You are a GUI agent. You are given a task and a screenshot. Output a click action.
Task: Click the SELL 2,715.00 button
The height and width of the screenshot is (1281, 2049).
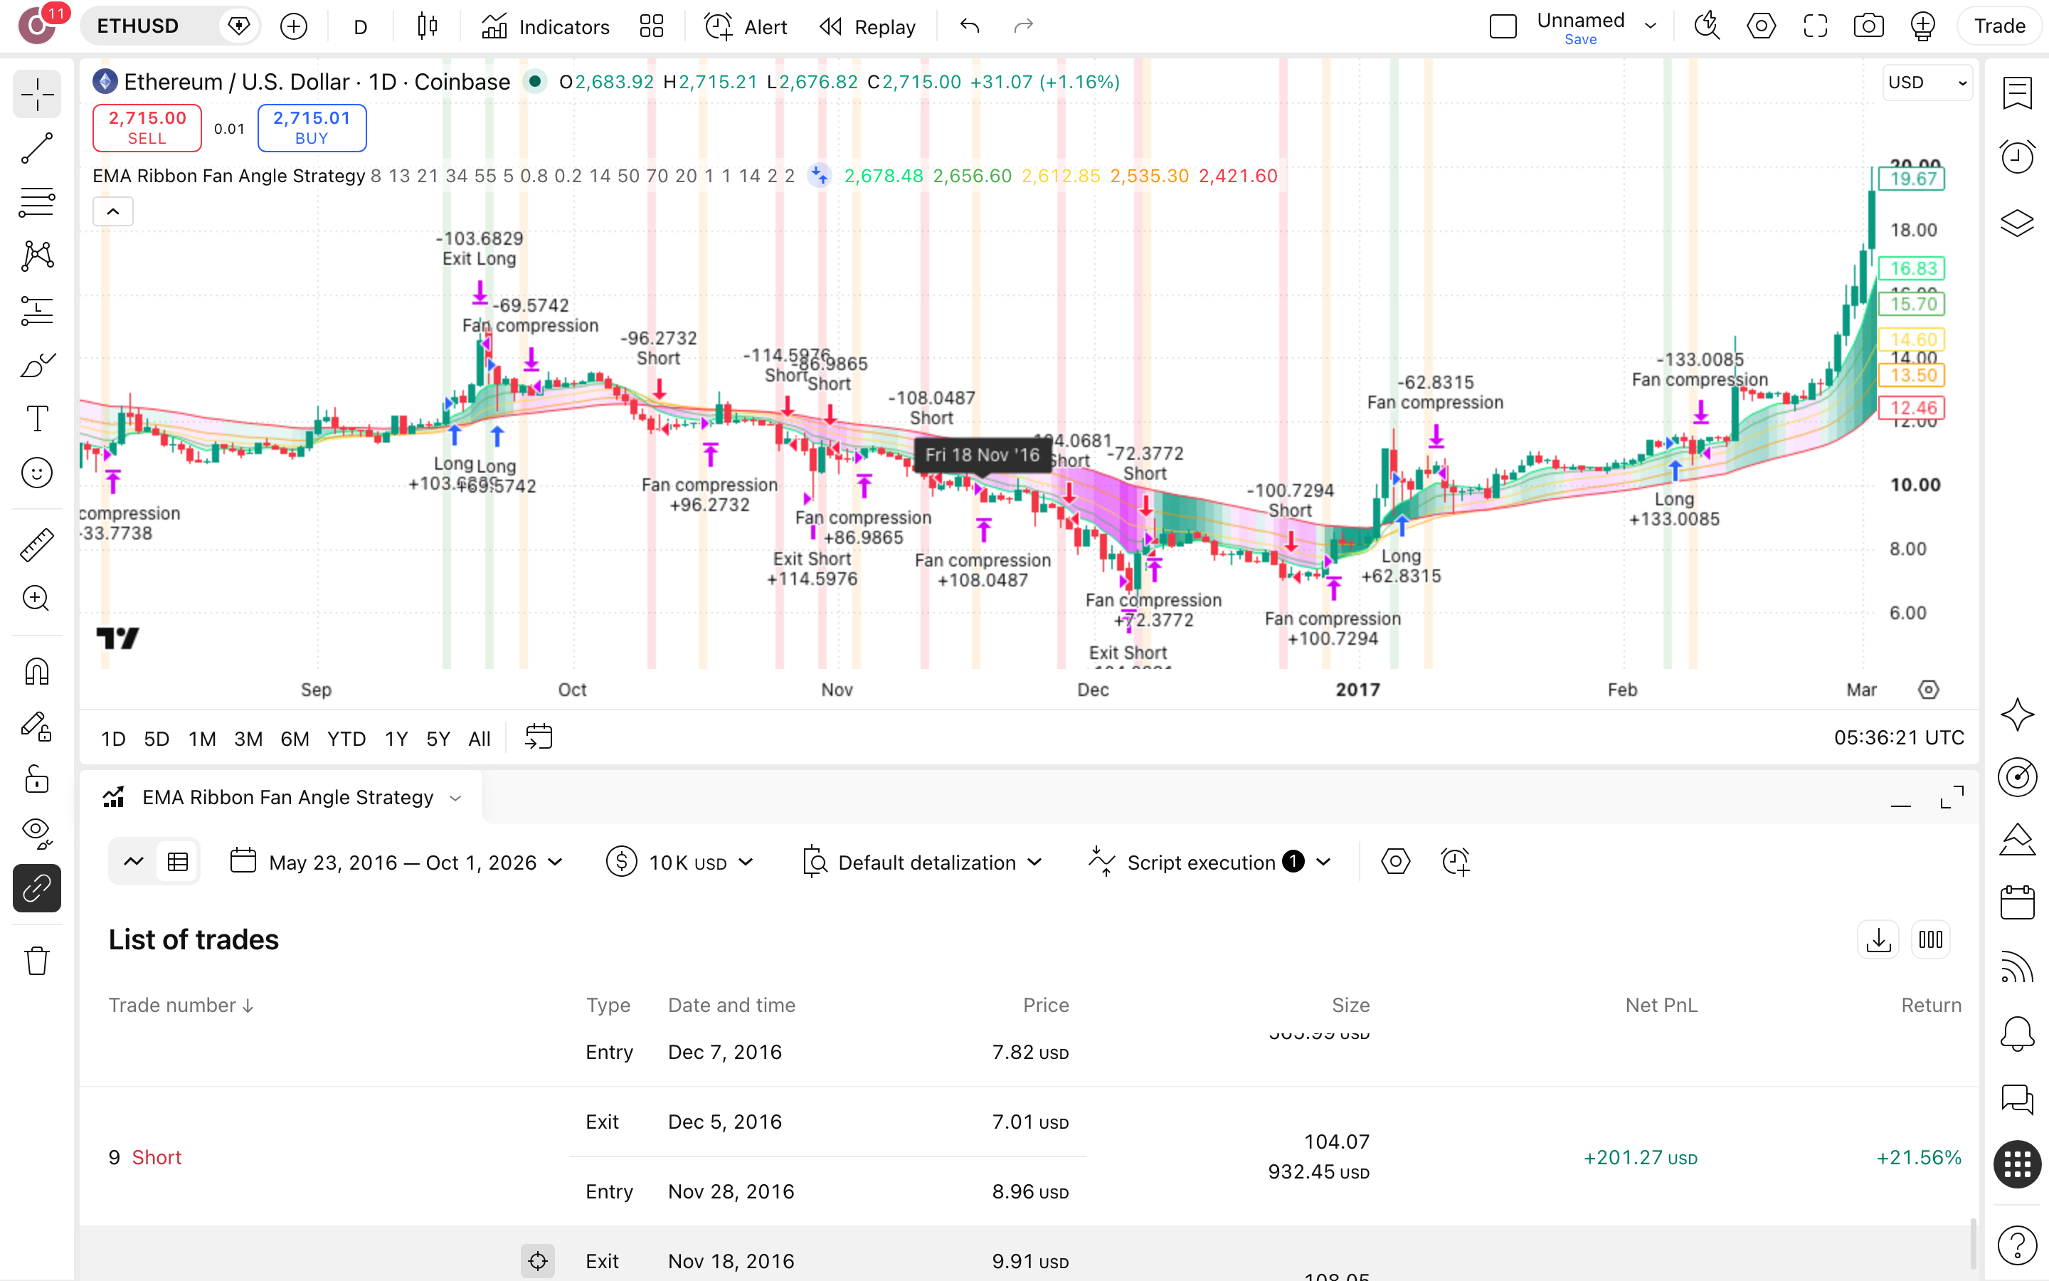click(147, 128)
